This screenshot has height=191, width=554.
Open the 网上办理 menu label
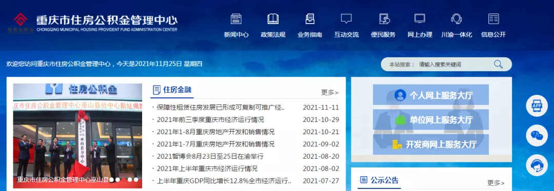pos(420,34)
